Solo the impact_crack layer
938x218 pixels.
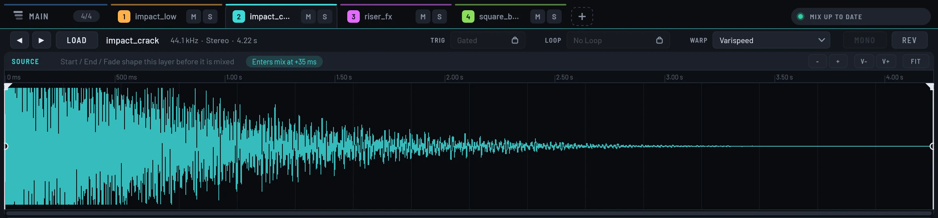(325, 17)
